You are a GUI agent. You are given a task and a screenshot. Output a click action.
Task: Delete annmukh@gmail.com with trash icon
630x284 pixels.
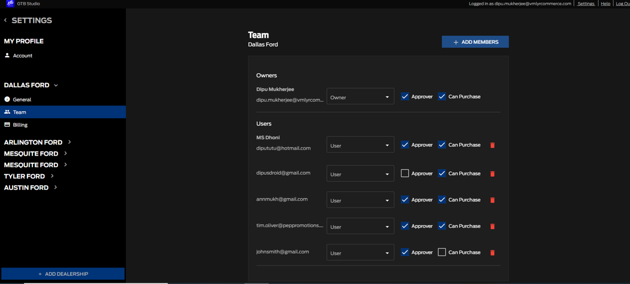(x=492, y=200)
